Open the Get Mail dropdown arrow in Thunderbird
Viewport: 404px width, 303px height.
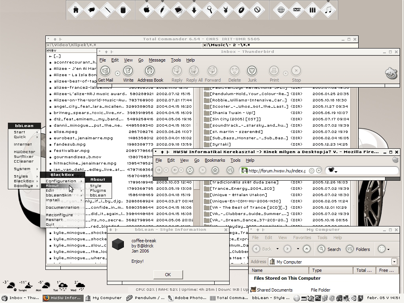point(118,73)
